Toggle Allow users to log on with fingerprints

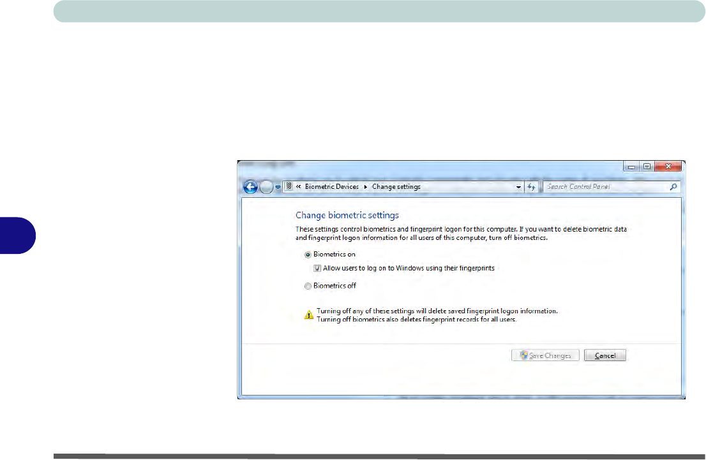(x=317, y=269)
